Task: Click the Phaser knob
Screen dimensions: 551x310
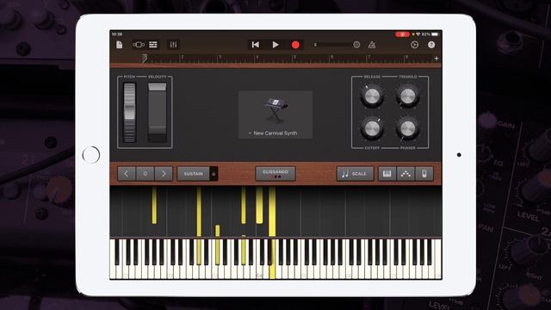Action: click(407, 128)
